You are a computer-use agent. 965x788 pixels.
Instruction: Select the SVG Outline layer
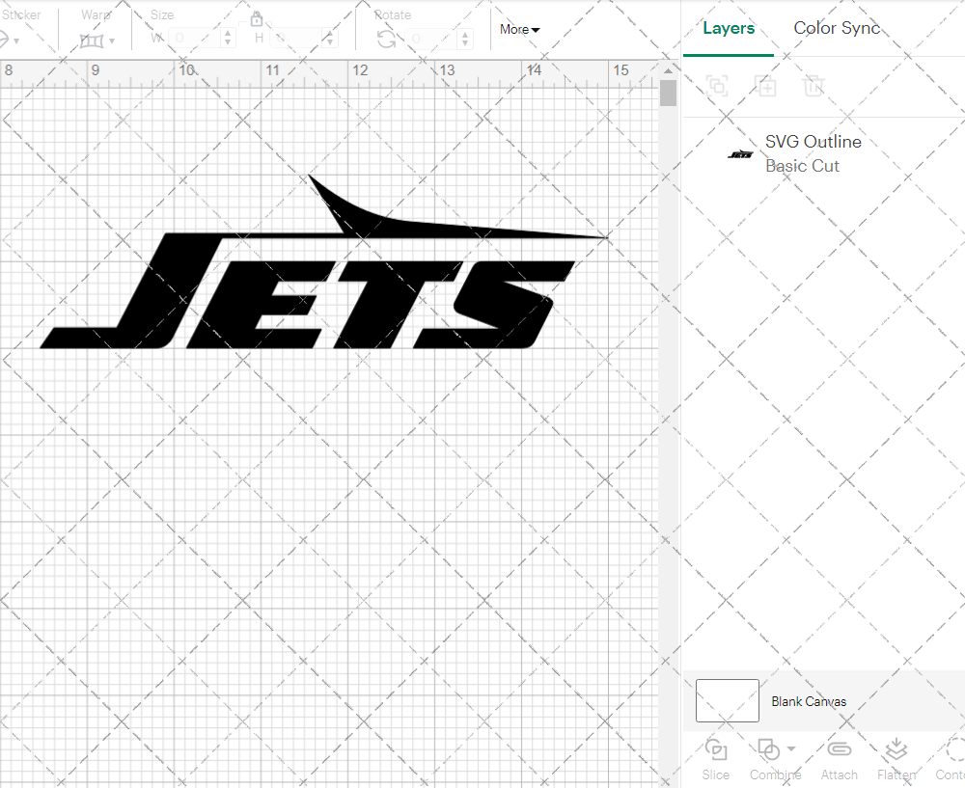[813, 153]
